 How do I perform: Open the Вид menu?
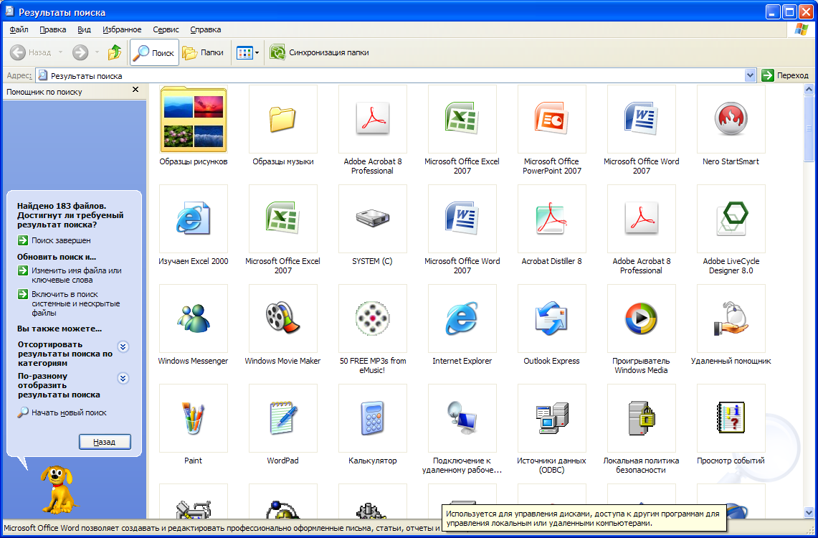click(x=84, y=29)
